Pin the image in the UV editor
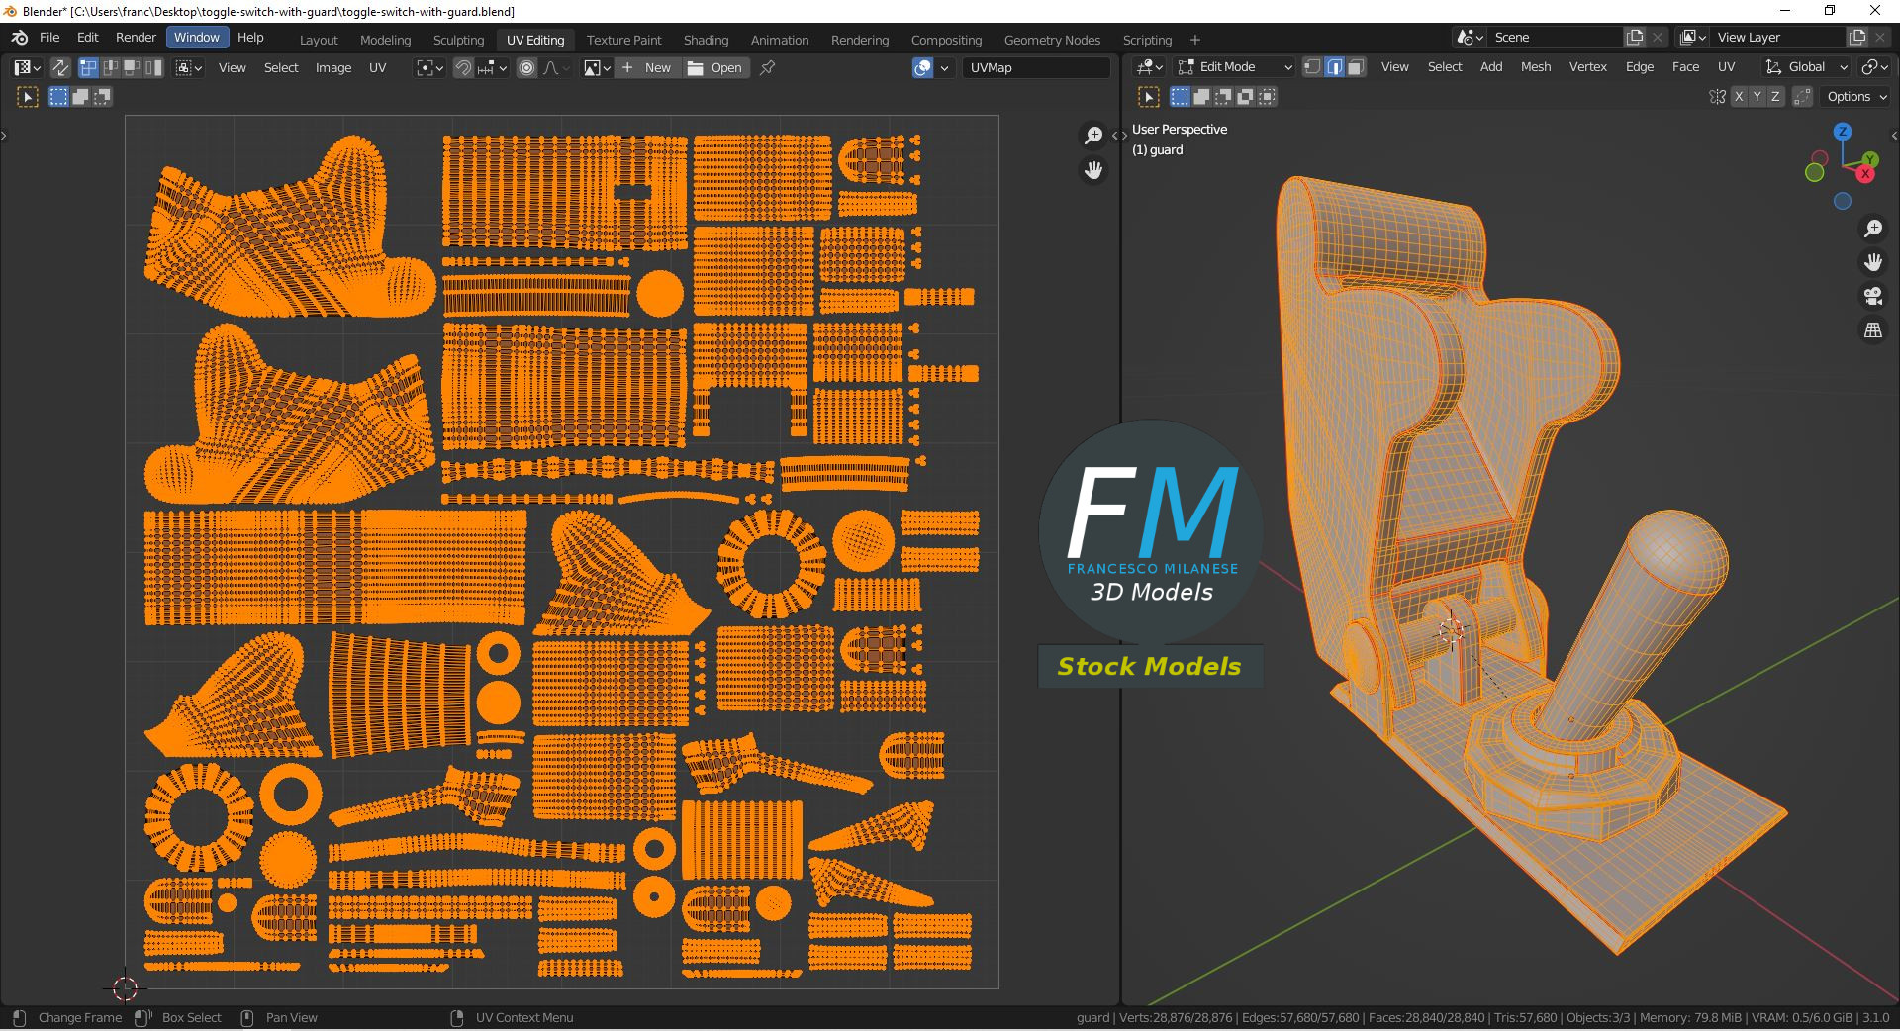 (x=767, y=67)
